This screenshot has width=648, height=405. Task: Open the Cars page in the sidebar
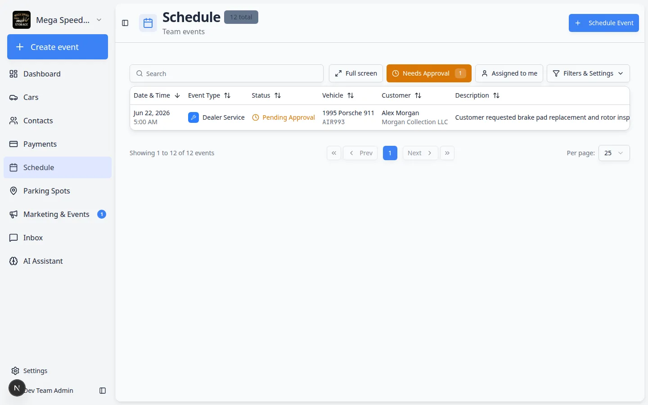tap(58, 97)
